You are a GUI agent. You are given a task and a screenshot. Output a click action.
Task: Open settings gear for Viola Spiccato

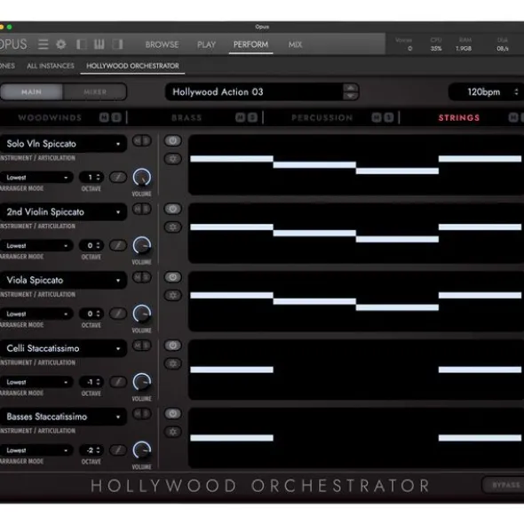tap(173, 295)
